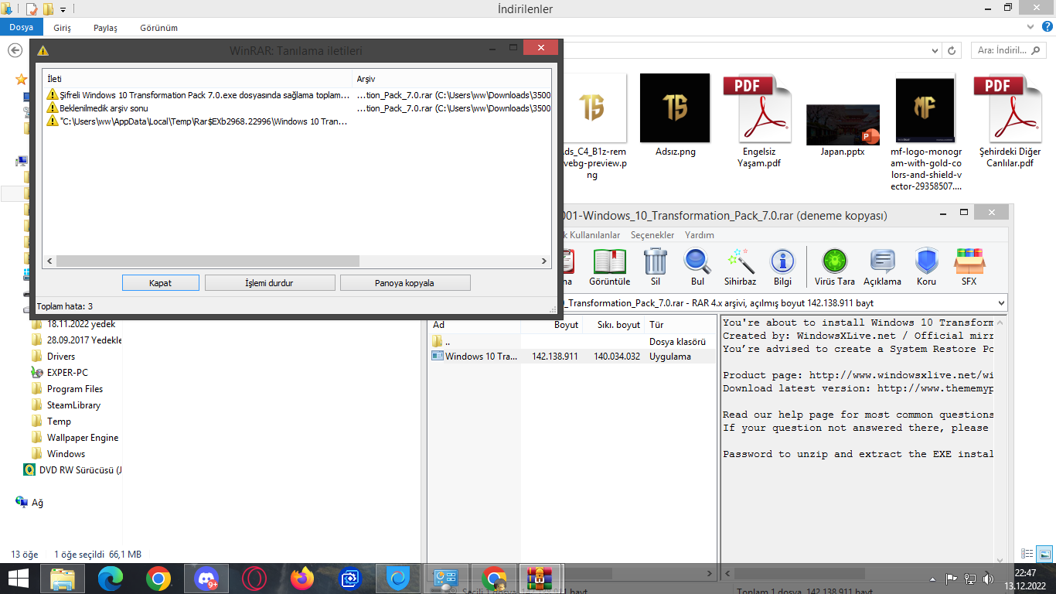1056x594 pixels.
Task: Click the warning icon of the 'Şifreli Windows 10' message
Action: (53, 95)
